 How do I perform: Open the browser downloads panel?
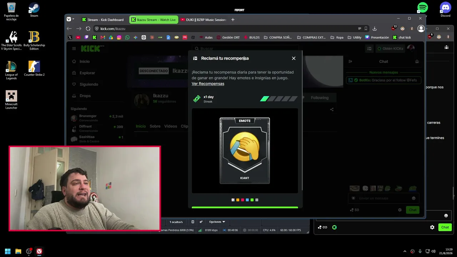tap(375, 29)
